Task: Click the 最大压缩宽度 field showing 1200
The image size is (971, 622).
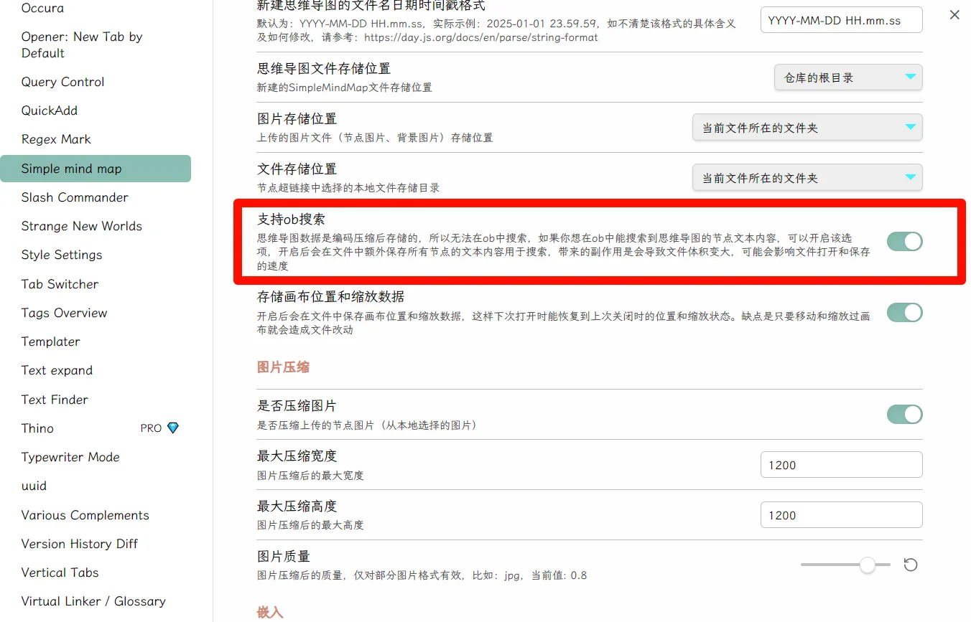Action: (840, 464)
